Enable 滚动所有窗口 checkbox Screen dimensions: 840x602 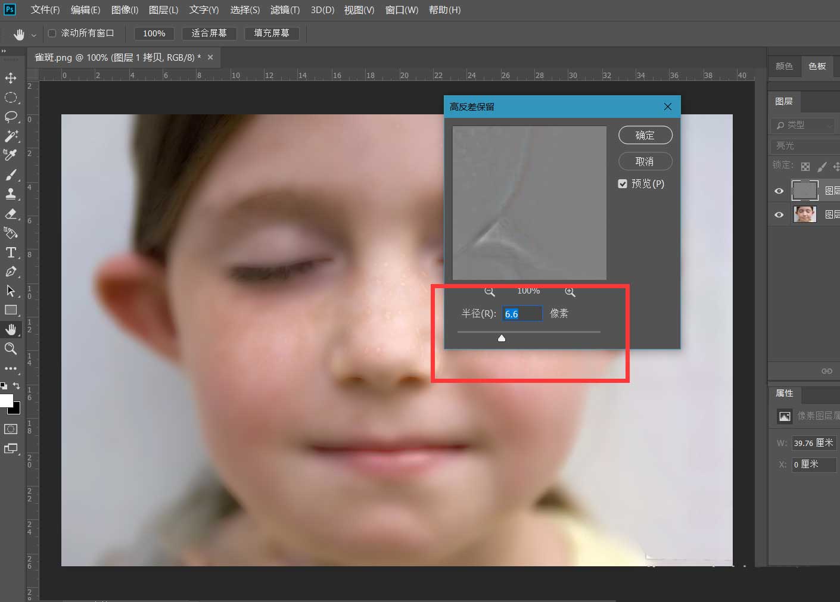(52, 33)
